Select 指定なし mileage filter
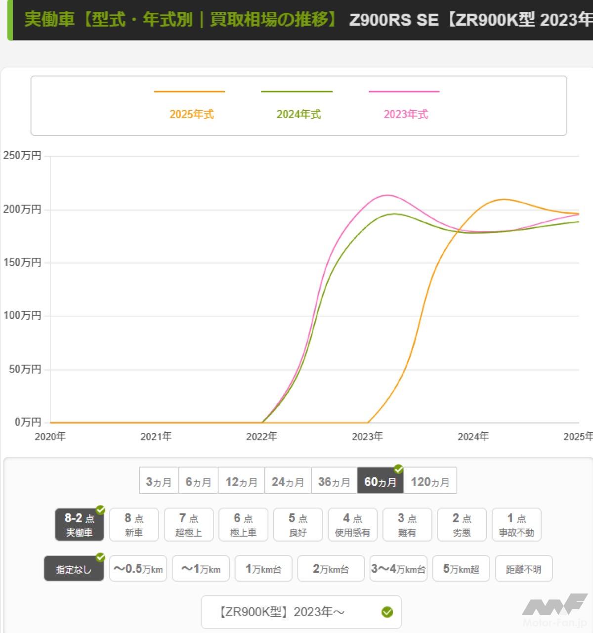Screen dimensions: 593x633 tap(74, 569)
